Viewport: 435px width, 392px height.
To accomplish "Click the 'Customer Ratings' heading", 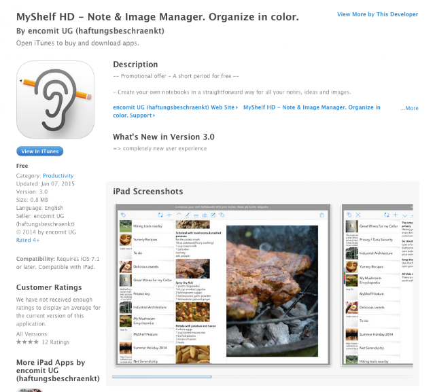I will tap(49, 287).
